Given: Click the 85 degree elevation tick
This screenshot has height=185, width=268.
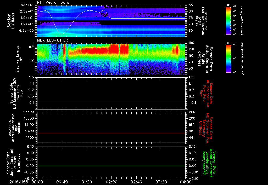Looking at the screenshot, I should click(x=191, y=5).
